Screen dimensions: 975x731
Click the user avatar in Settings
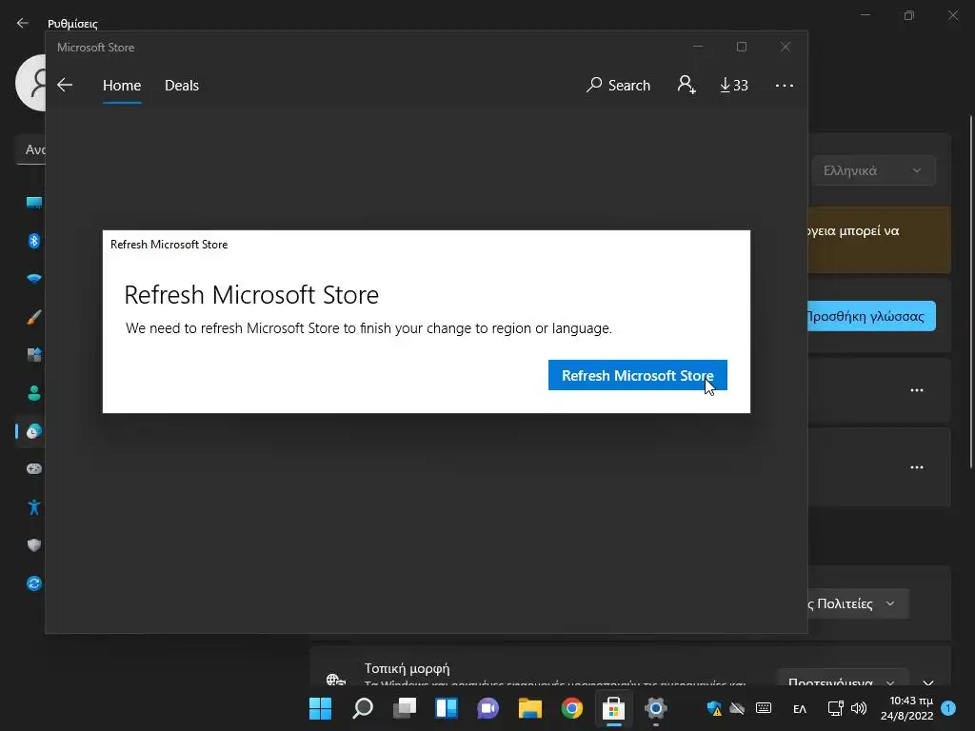30,83
